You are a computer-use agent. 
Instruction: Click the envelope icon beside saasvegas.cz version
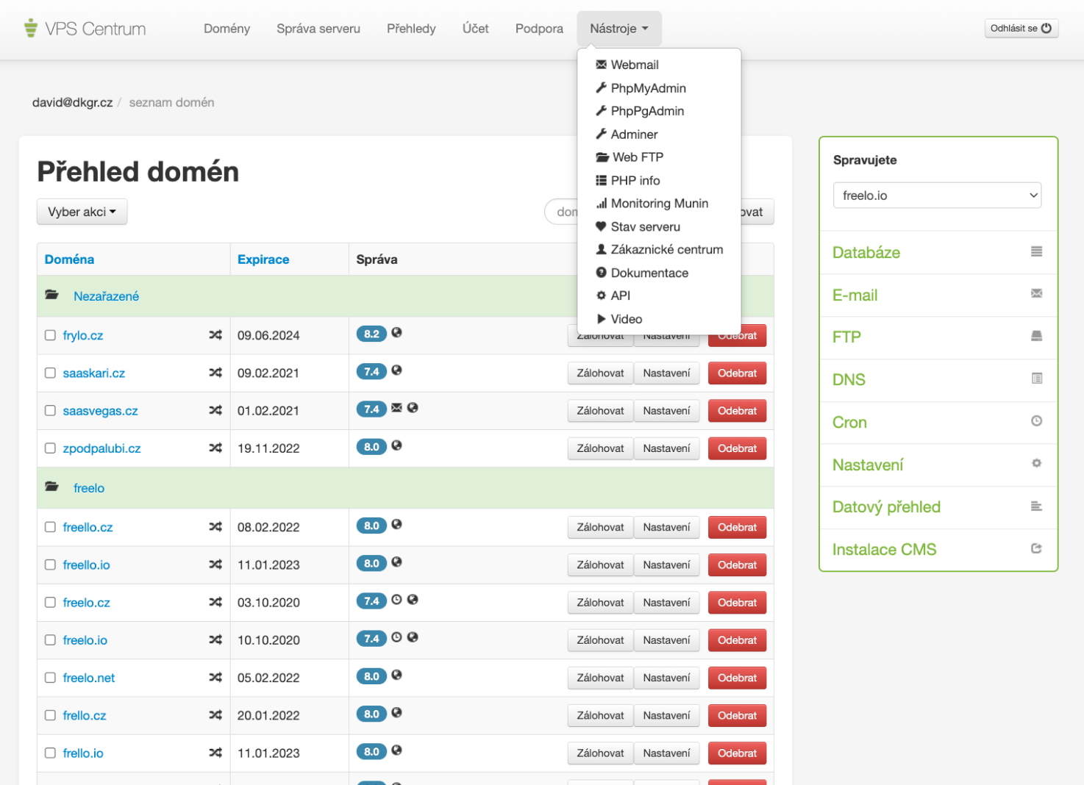pyautogui.click(x=396, y=409)
